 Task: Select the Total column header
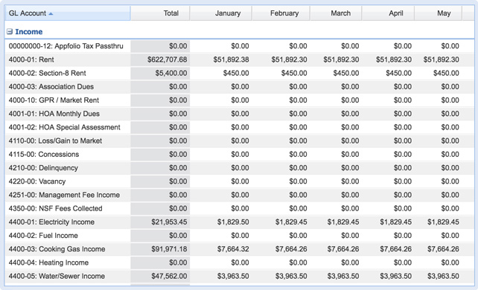coord(160,13)
